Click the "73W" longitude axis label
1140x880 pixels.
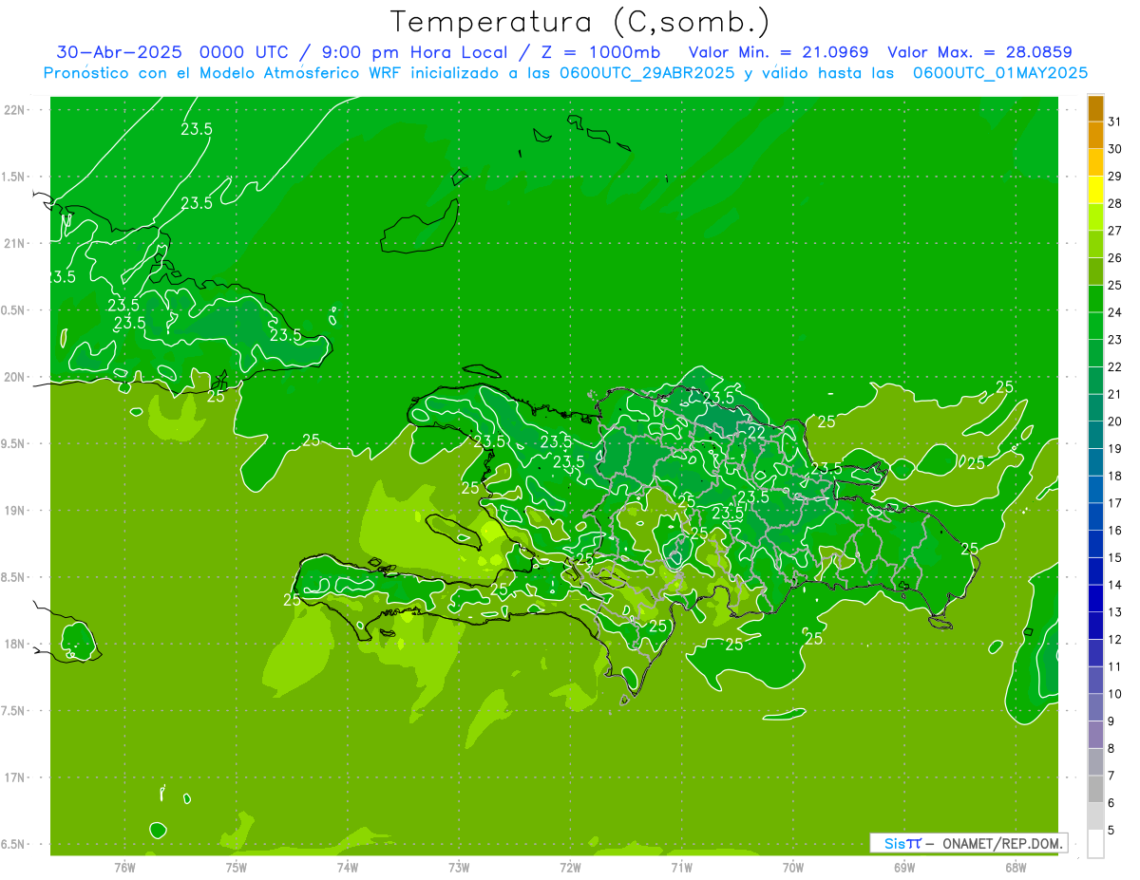point(459,868)
